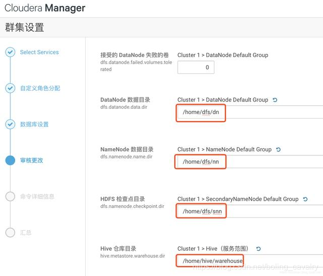This screenshot has width=323, height=276.
Task: Click the 命令详细信息 step label
Action: click(x=37, y=196)
